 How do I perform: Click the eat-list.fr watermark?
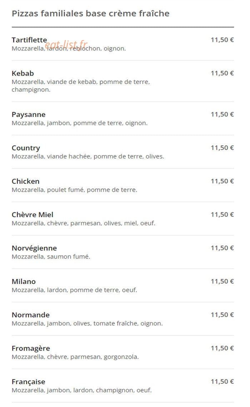tap(66, 45)
